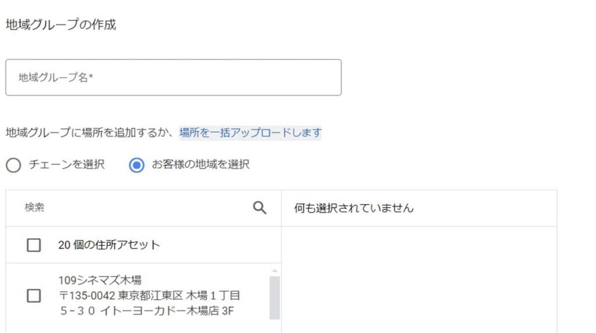
Task: Click the 〒135-0042 address line
Action: (x=150, y=295)
